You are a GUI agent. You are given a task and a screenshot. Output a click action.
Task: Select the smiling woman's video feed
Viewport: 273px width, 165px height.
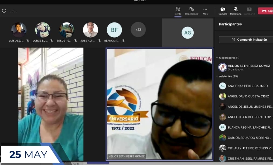51,104
